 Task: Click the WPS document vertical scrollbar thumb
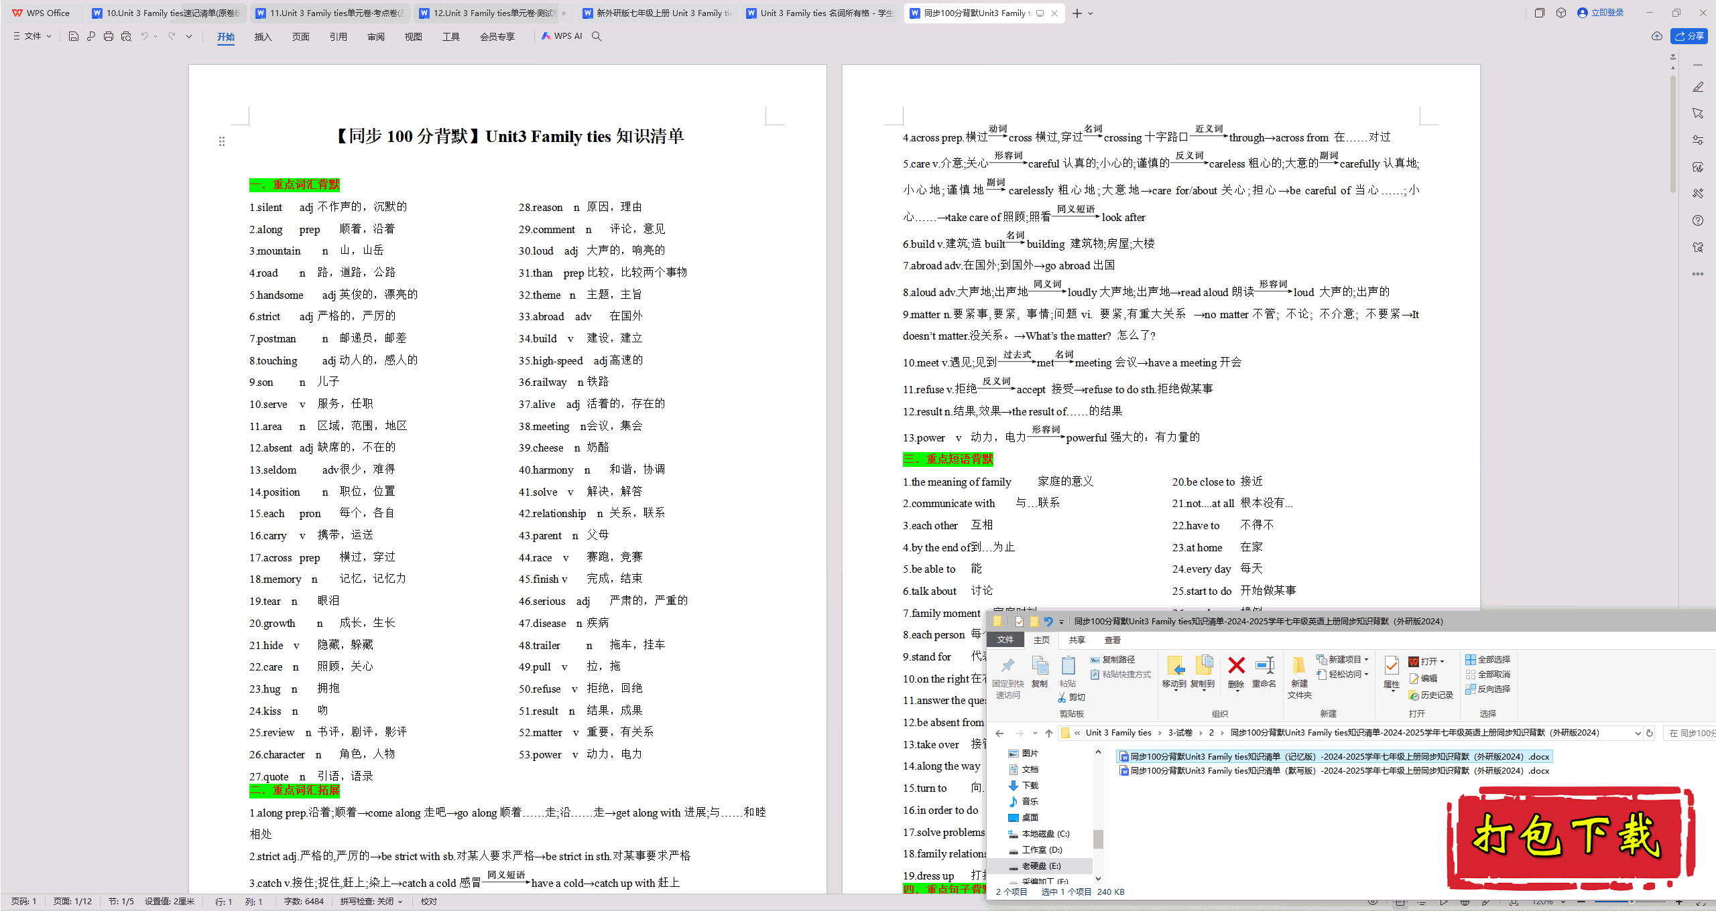1672,134
